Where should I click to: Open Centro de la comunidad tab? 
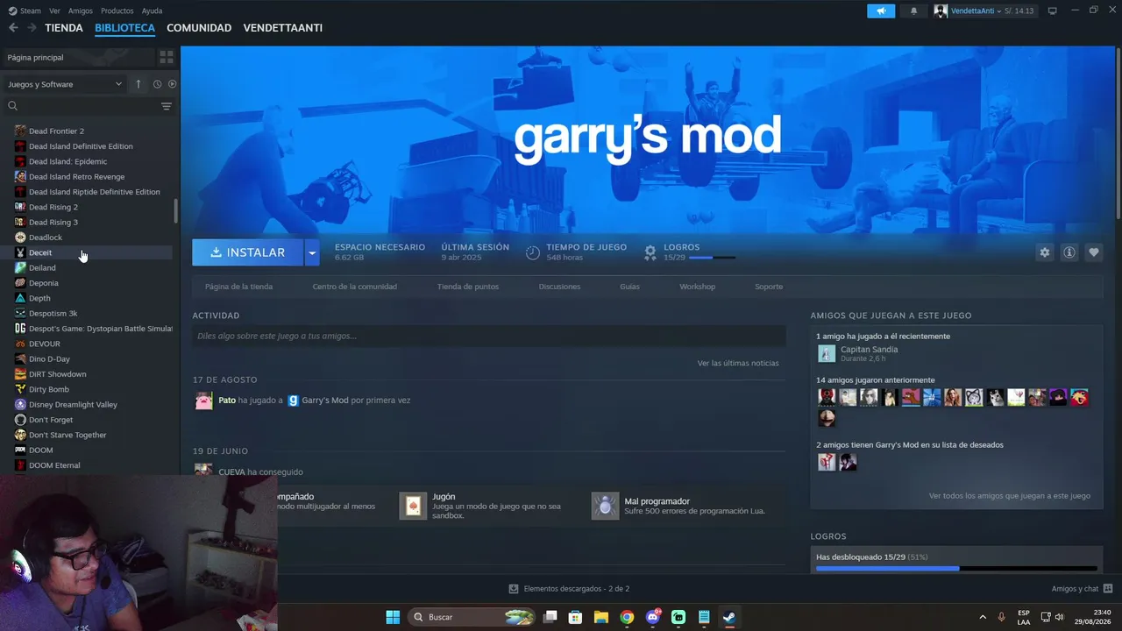click(x=355, y=287)
